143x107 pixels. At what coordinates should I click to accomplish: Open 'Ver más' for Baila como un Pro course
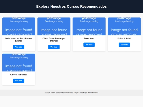click(x=19, y=47)
